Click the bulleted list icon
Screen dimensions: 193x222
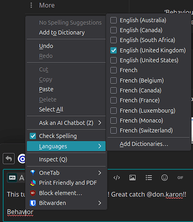pyautogui.click(x=149, y=178)
